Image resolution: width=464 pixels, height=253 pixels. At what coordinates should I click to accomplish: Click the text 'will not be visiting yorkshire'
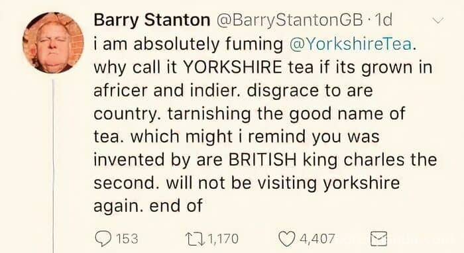(282, 183)
